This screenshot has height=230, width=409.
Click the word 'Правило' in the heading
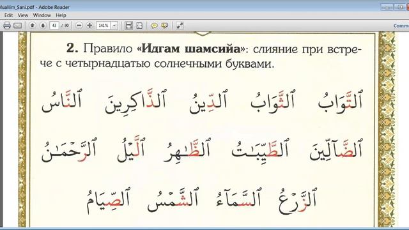(108, 49)
